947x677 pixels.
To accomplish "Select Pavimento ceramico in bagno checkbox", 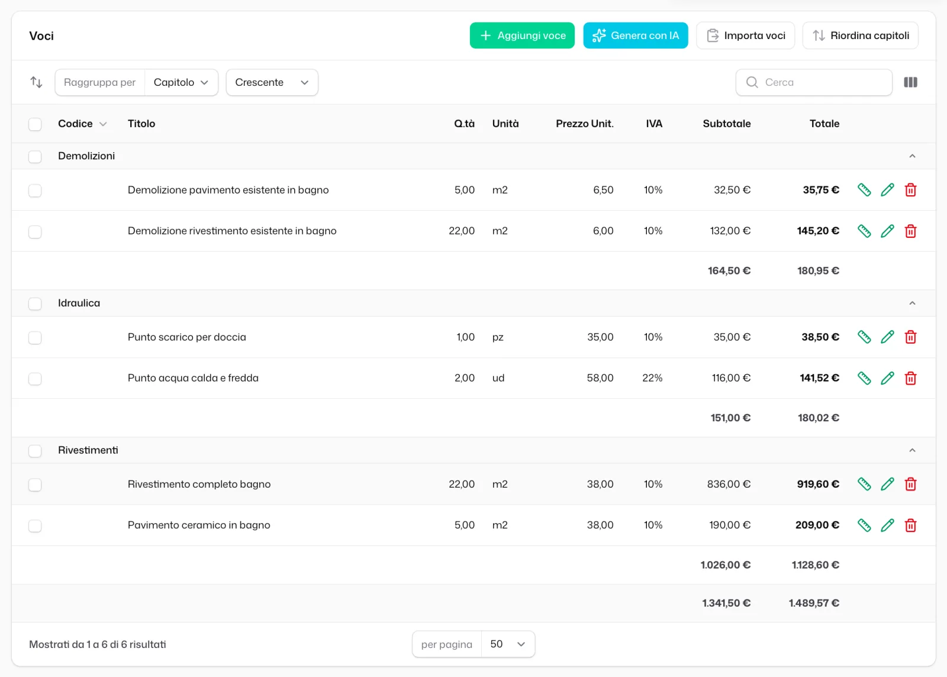I will click(35, 526).
